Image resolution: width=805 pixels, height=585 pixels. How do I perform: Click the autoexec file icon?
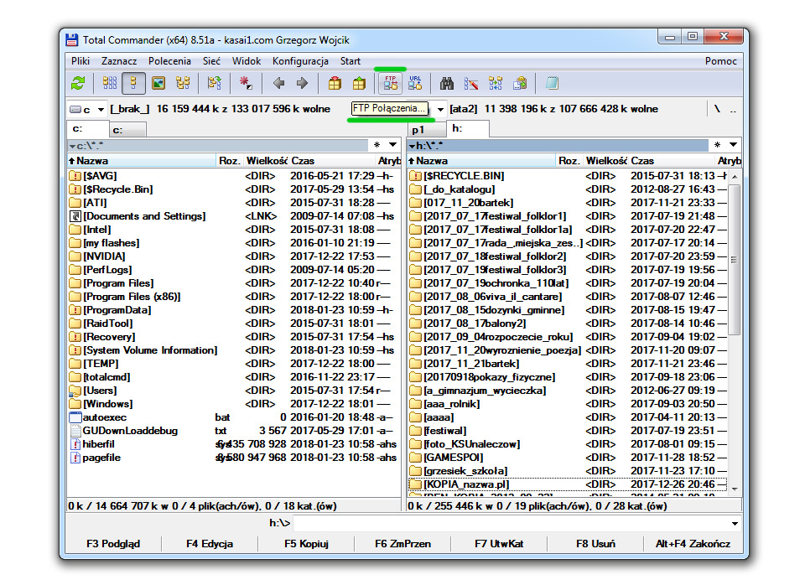(x=75, y=417)
